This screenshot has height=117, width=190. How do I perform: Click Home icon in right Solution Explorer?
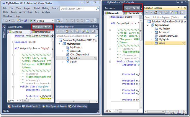[156, 12]
